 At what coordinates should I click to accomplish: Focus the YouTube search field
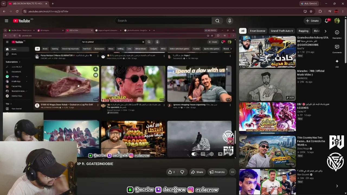coord(163,21)
